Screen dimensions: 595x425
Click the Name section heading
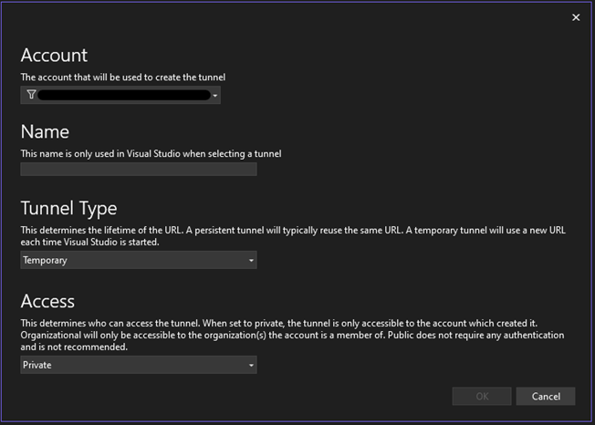pos(45,131)
